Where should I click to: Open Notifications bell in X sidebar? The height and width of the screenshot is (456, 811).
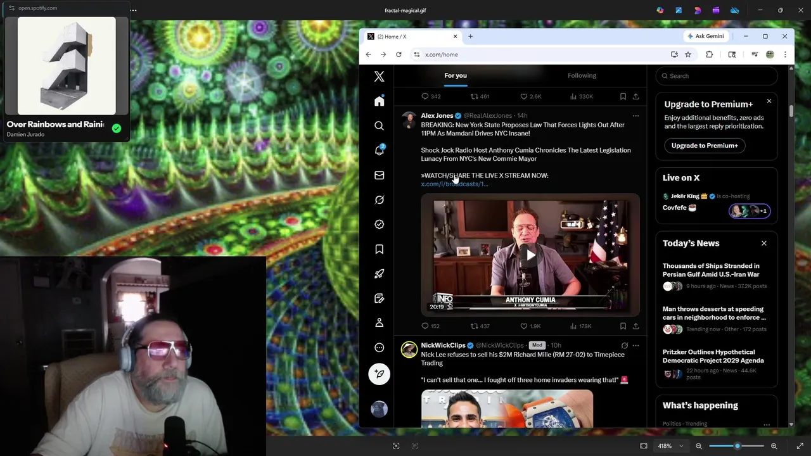point(379,151)
